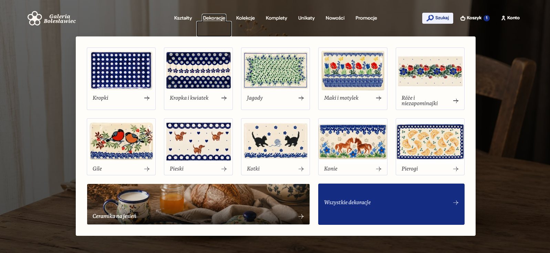Open the Wszystkie dekoracje link
This screenshot has height=253, width=550.
pyautogui.click(x=391, y=204)
